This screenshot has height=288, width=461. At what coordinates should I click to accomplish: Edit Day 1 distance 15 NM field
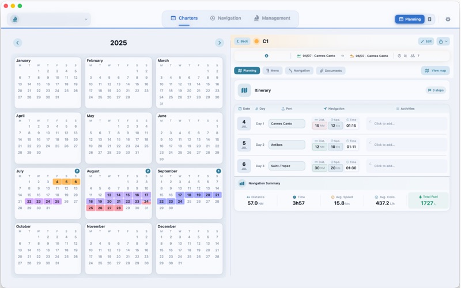coord(320,126)
